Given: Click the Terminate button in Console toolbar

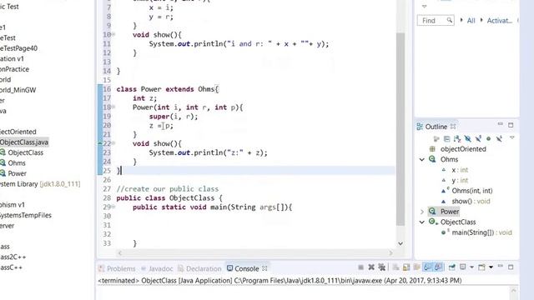Looking at the screenshot, I should point(360,267).
